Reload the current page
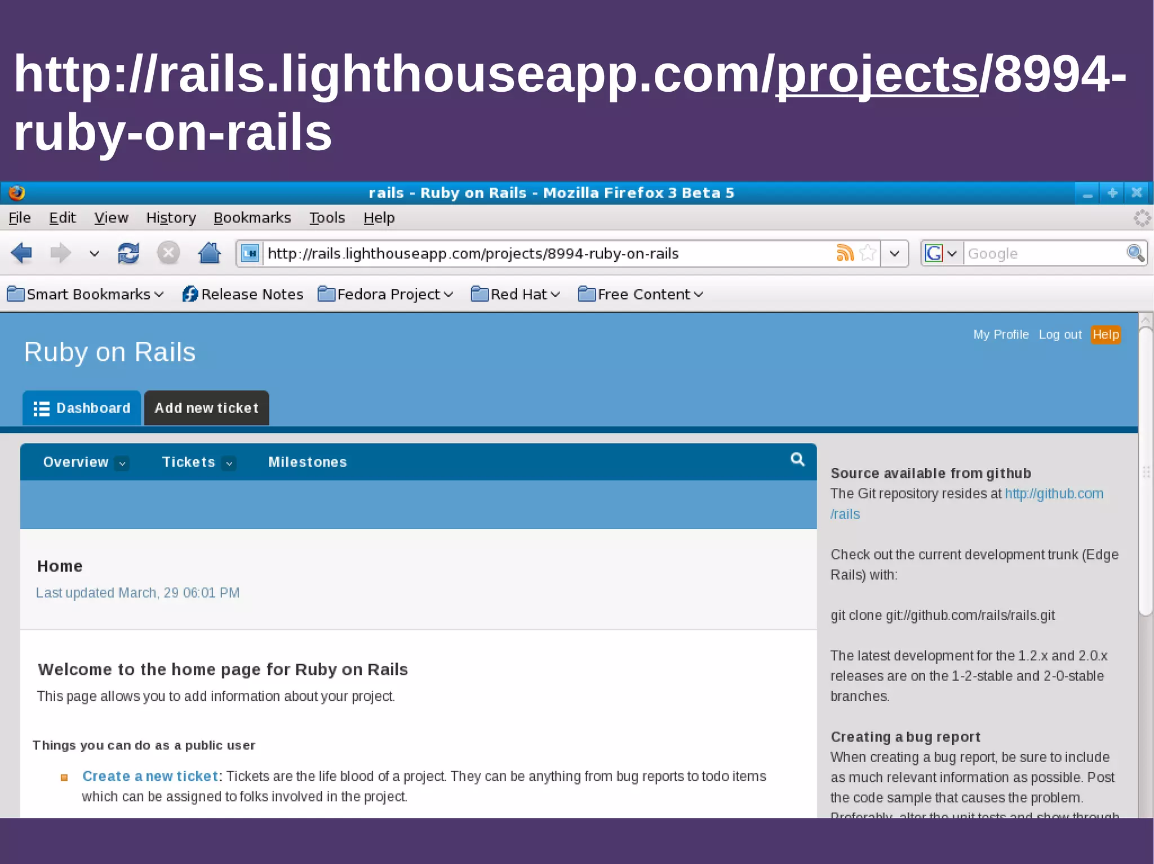This screenshot has height=864, width=1154. [128, 253]
